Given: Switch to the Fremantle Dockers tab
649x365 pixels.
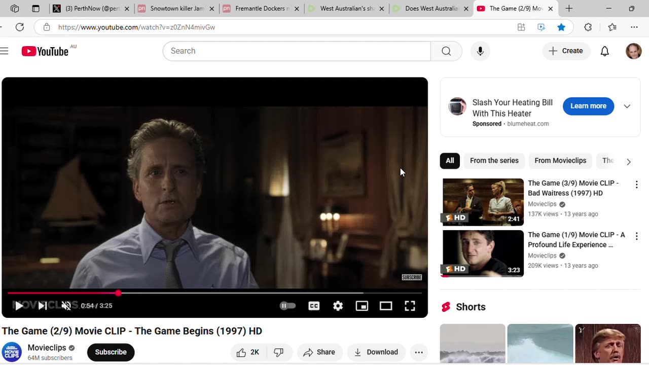Looking at the screenshot, I should coord(262,9).
